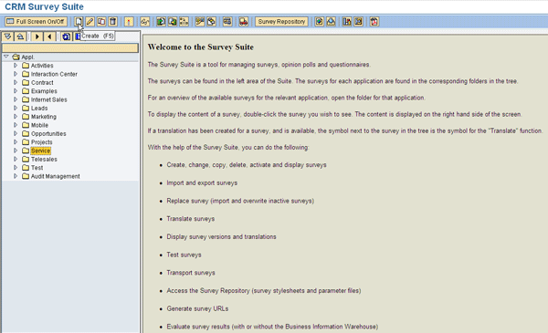Expand the Projects folder arrow

tap(16, 142)
